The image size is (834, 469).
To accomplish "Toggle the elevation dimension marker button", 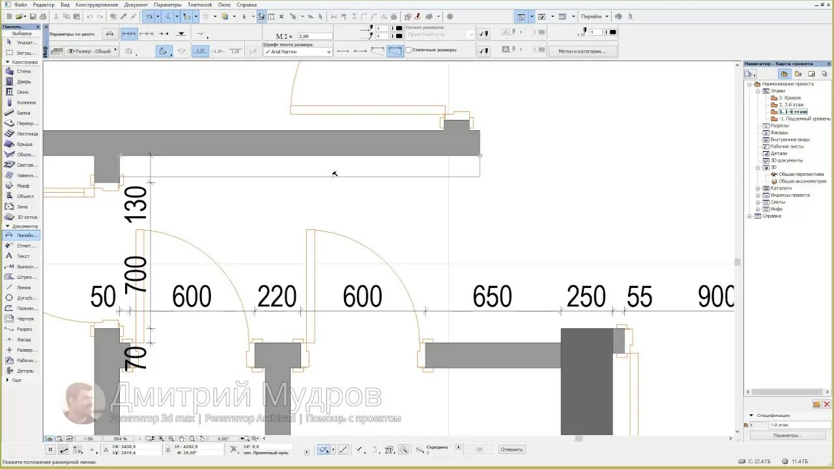I will [180, 33].
